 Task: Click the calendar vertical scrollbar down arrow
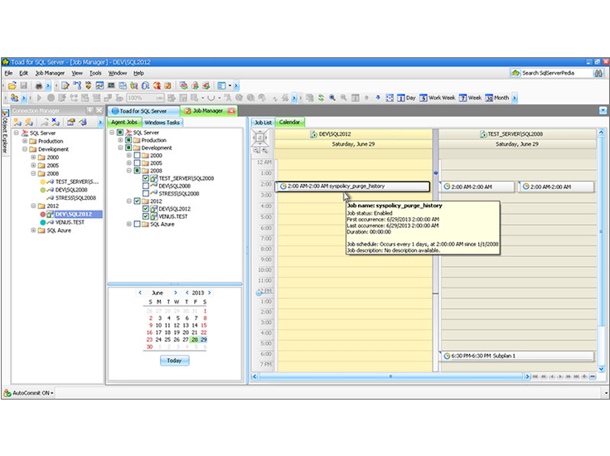coord(602,369)
